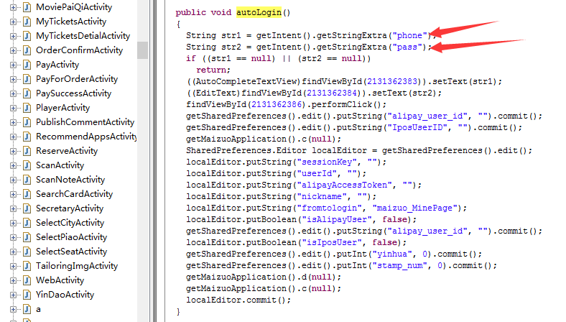
Task: Select PayForOrderActivity in the class tree
Action: point(77,79)
